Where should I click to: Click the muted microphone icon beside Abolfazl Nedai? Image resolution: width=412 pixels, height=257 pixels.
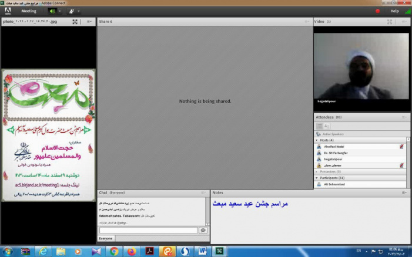coord(401,146)
